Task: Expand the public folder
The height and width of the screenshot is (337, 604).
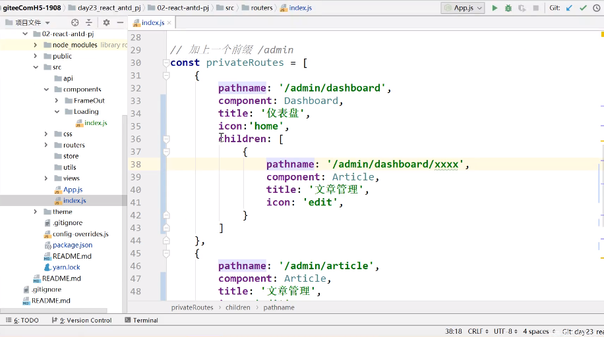Action: pos(36,56)
